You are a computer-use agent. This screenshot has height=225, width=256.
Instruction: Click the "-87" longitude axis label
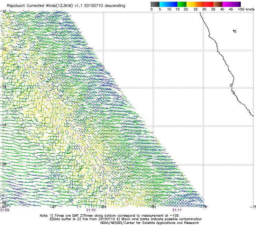click(53, 207)
